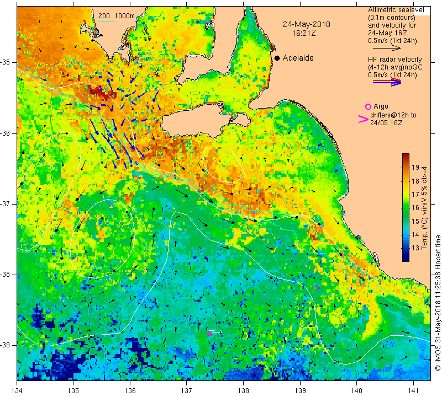
Task: Click the dark red top of temperature colorbar
Action: (406, 156)
